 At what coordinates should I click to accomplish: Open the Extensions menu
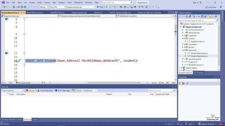point(78,2)
